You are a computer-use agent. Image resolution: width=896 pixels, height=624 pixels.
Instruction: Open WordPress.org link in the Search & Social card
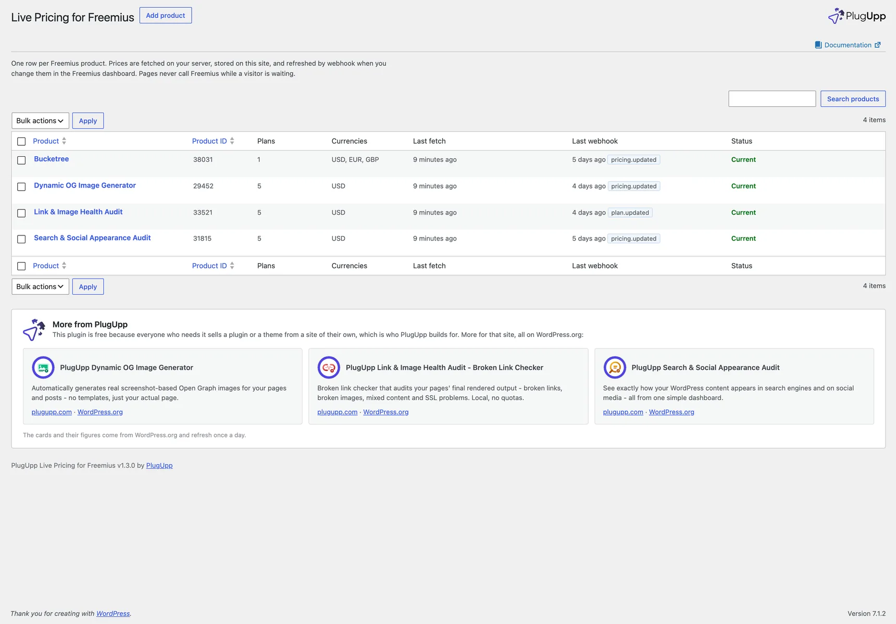671,412
